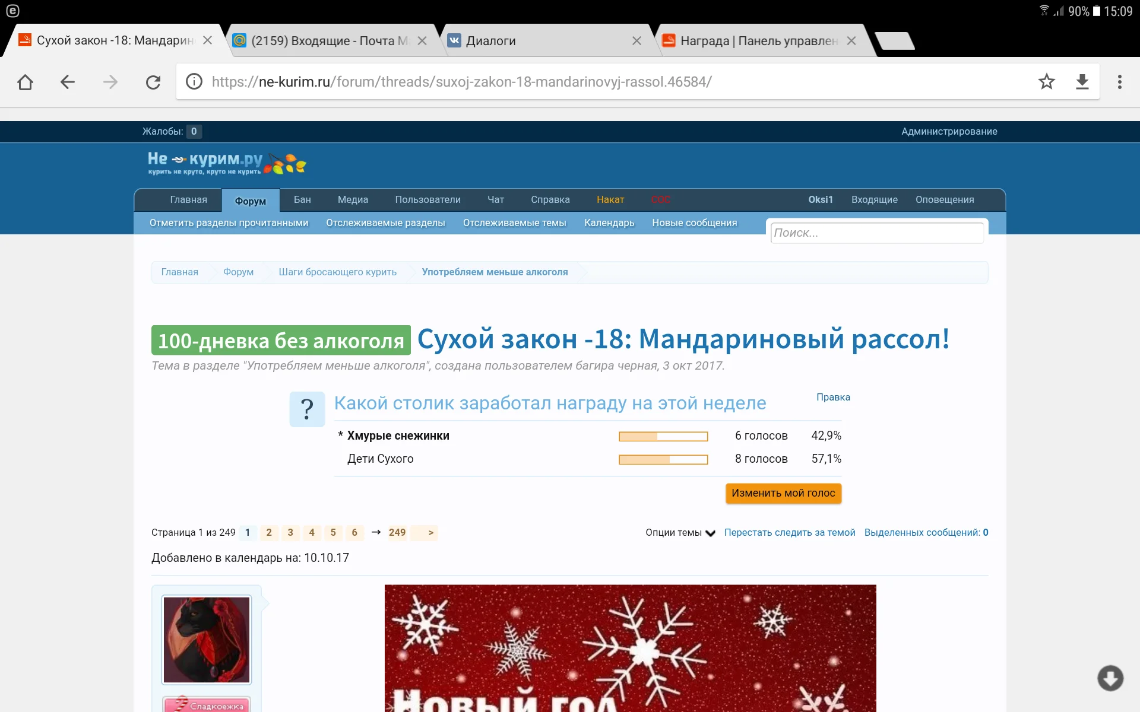The image size is (1140, 712).
Task: Bookmark this page with the star icon
Action: click(x=1047, y=82)
